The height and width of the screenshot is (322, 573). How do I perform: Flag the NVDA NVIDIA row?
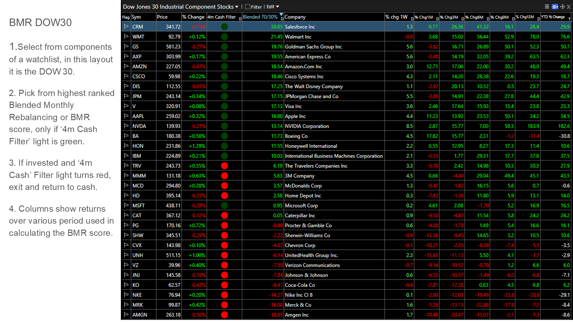[x=126, y=126]
